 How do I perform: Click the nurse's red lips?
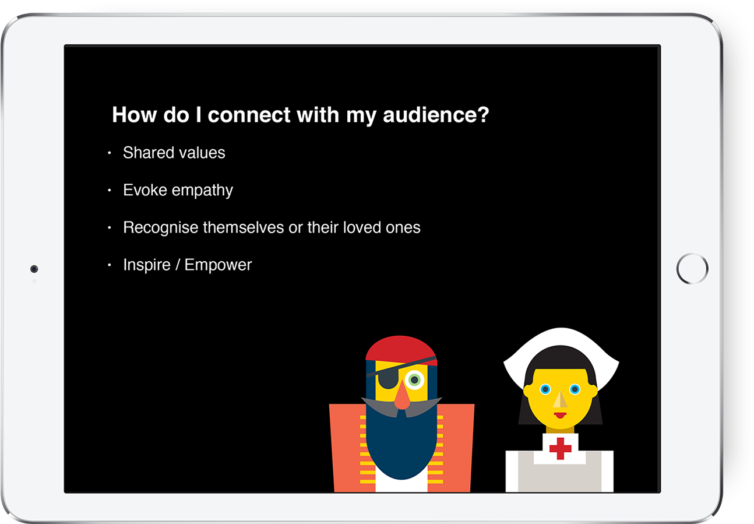point(559,416)
